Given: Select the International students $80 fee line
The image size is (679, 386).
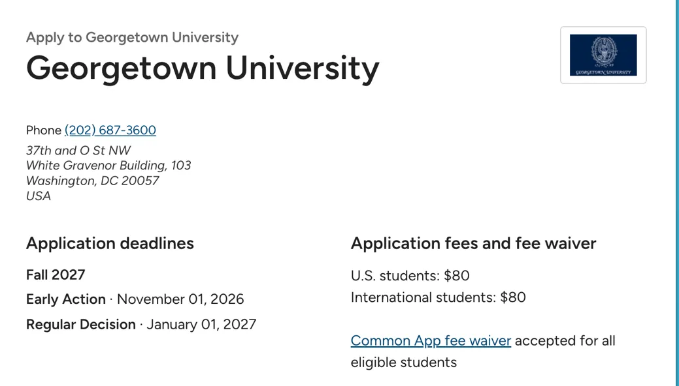Looking at the screenshot, I should 439,297.
